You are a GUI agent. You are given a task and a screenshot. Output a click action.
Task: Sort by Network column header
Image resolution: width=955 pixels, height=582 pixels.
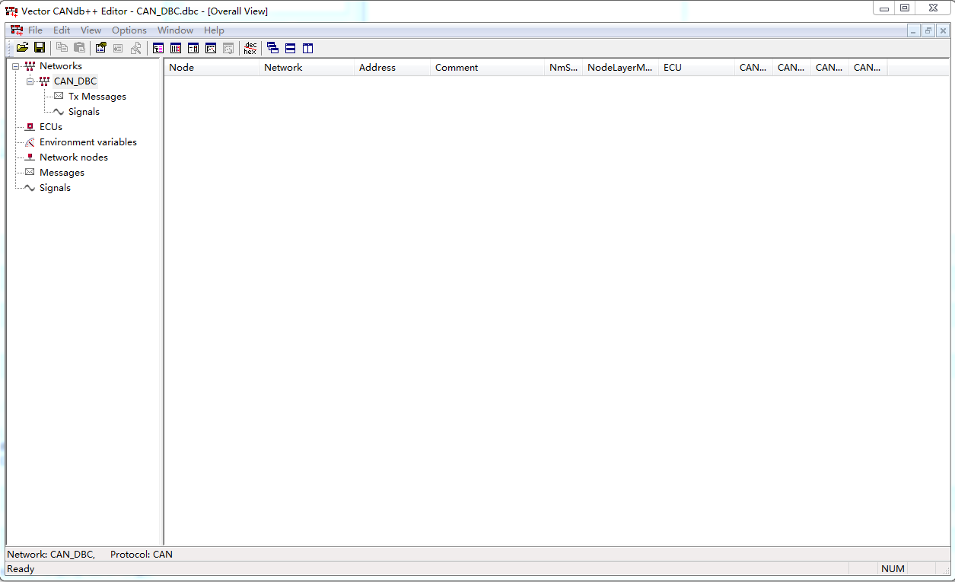[x=307, y=68]
